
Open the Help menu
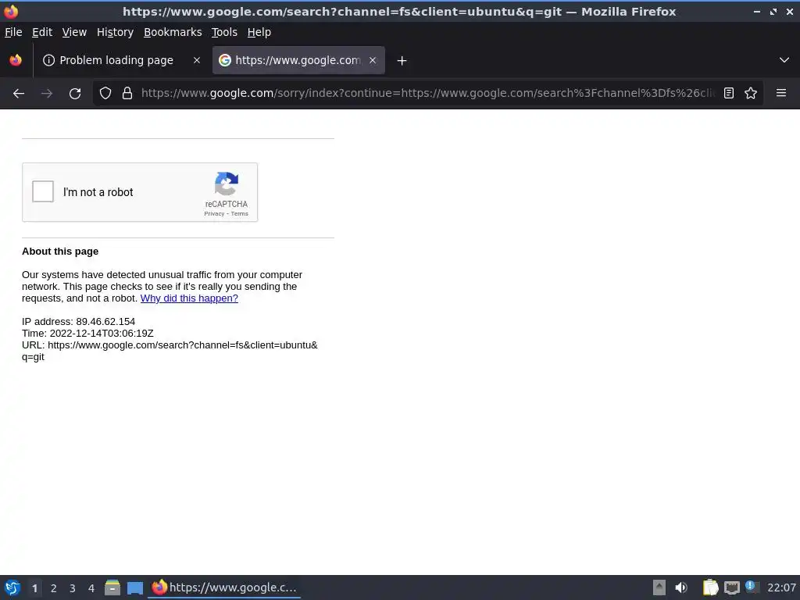(x=259, y=32)
